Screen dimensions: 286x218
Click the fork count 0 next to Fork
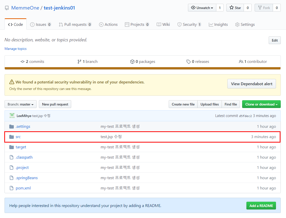click(277, 8)
